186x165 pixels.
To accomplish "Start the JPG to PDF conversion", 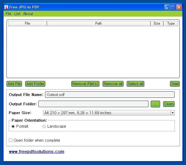I will coord(175,84).
